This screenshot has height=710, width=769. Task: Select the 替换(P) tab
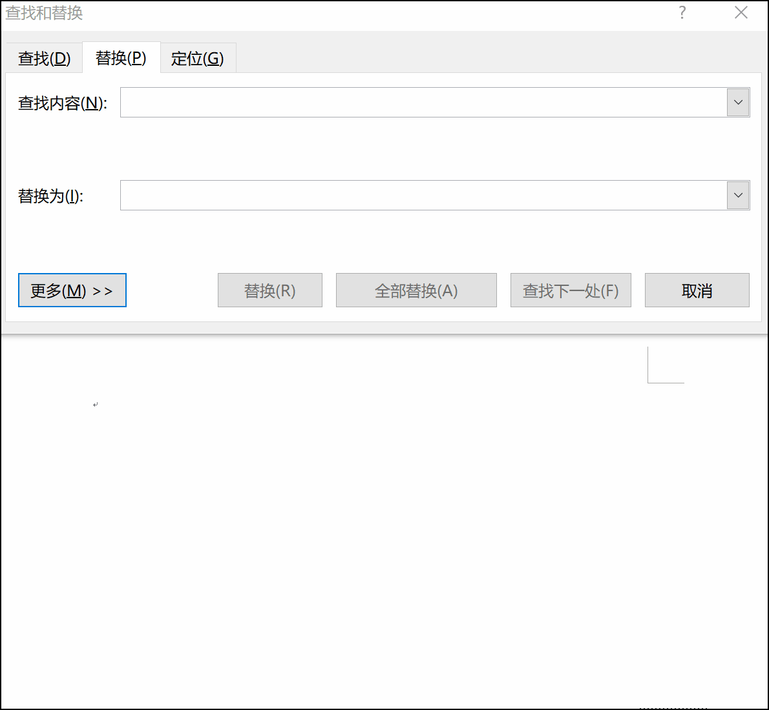[x=121, y=57]
